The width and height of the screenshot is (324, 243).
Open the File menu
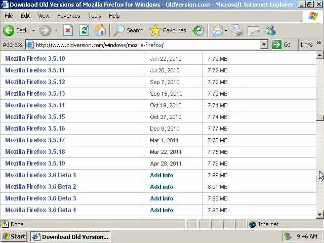point(9,16)
